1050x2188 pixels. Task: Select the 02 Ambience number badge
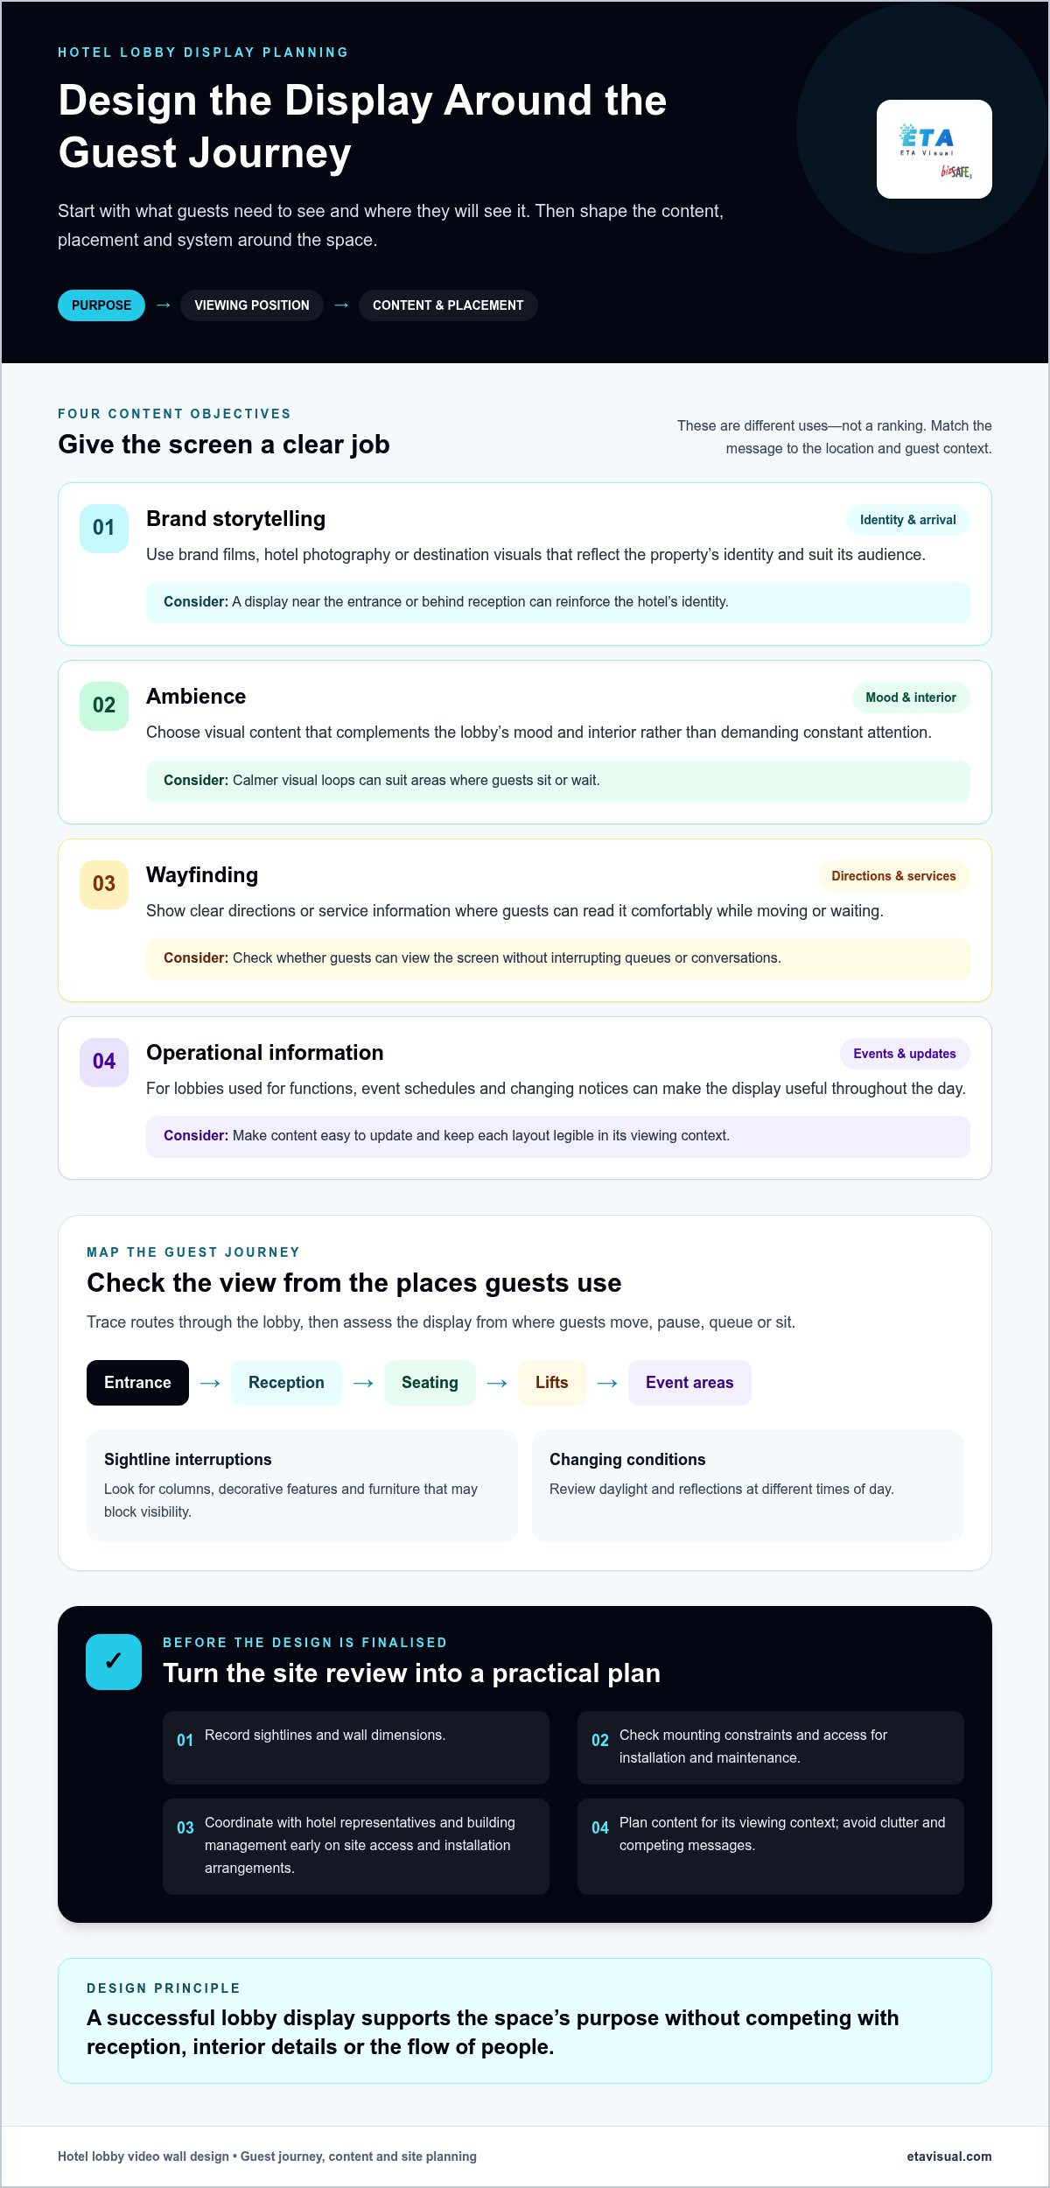tap(104, 705)
